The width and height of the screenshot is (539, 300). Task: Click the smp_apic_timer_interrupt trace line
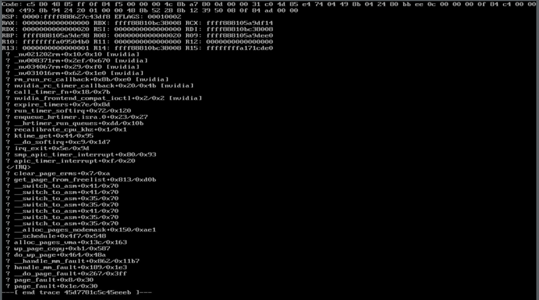click(x=81, y=154)
